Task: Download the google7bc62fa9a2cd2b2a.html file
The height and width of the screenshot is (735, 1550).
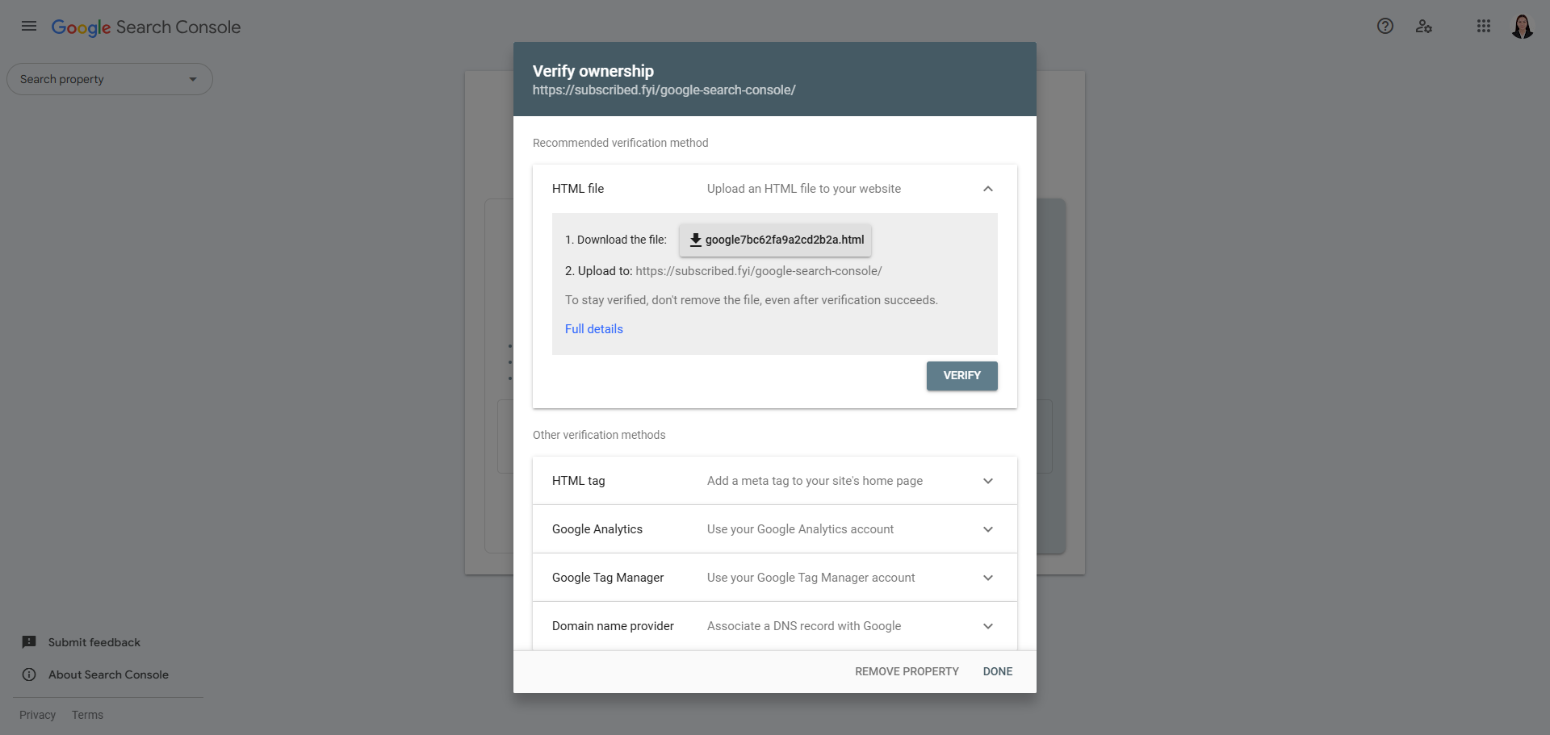Action: coord(775,240)
